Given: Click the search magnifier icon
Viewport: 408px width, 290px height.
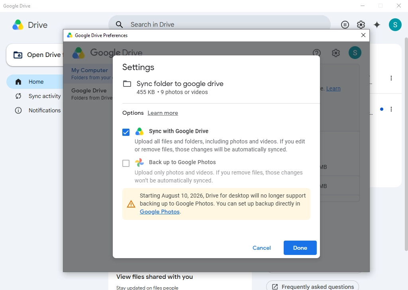Looking at the screenshot, I should [x=119, y=24].
